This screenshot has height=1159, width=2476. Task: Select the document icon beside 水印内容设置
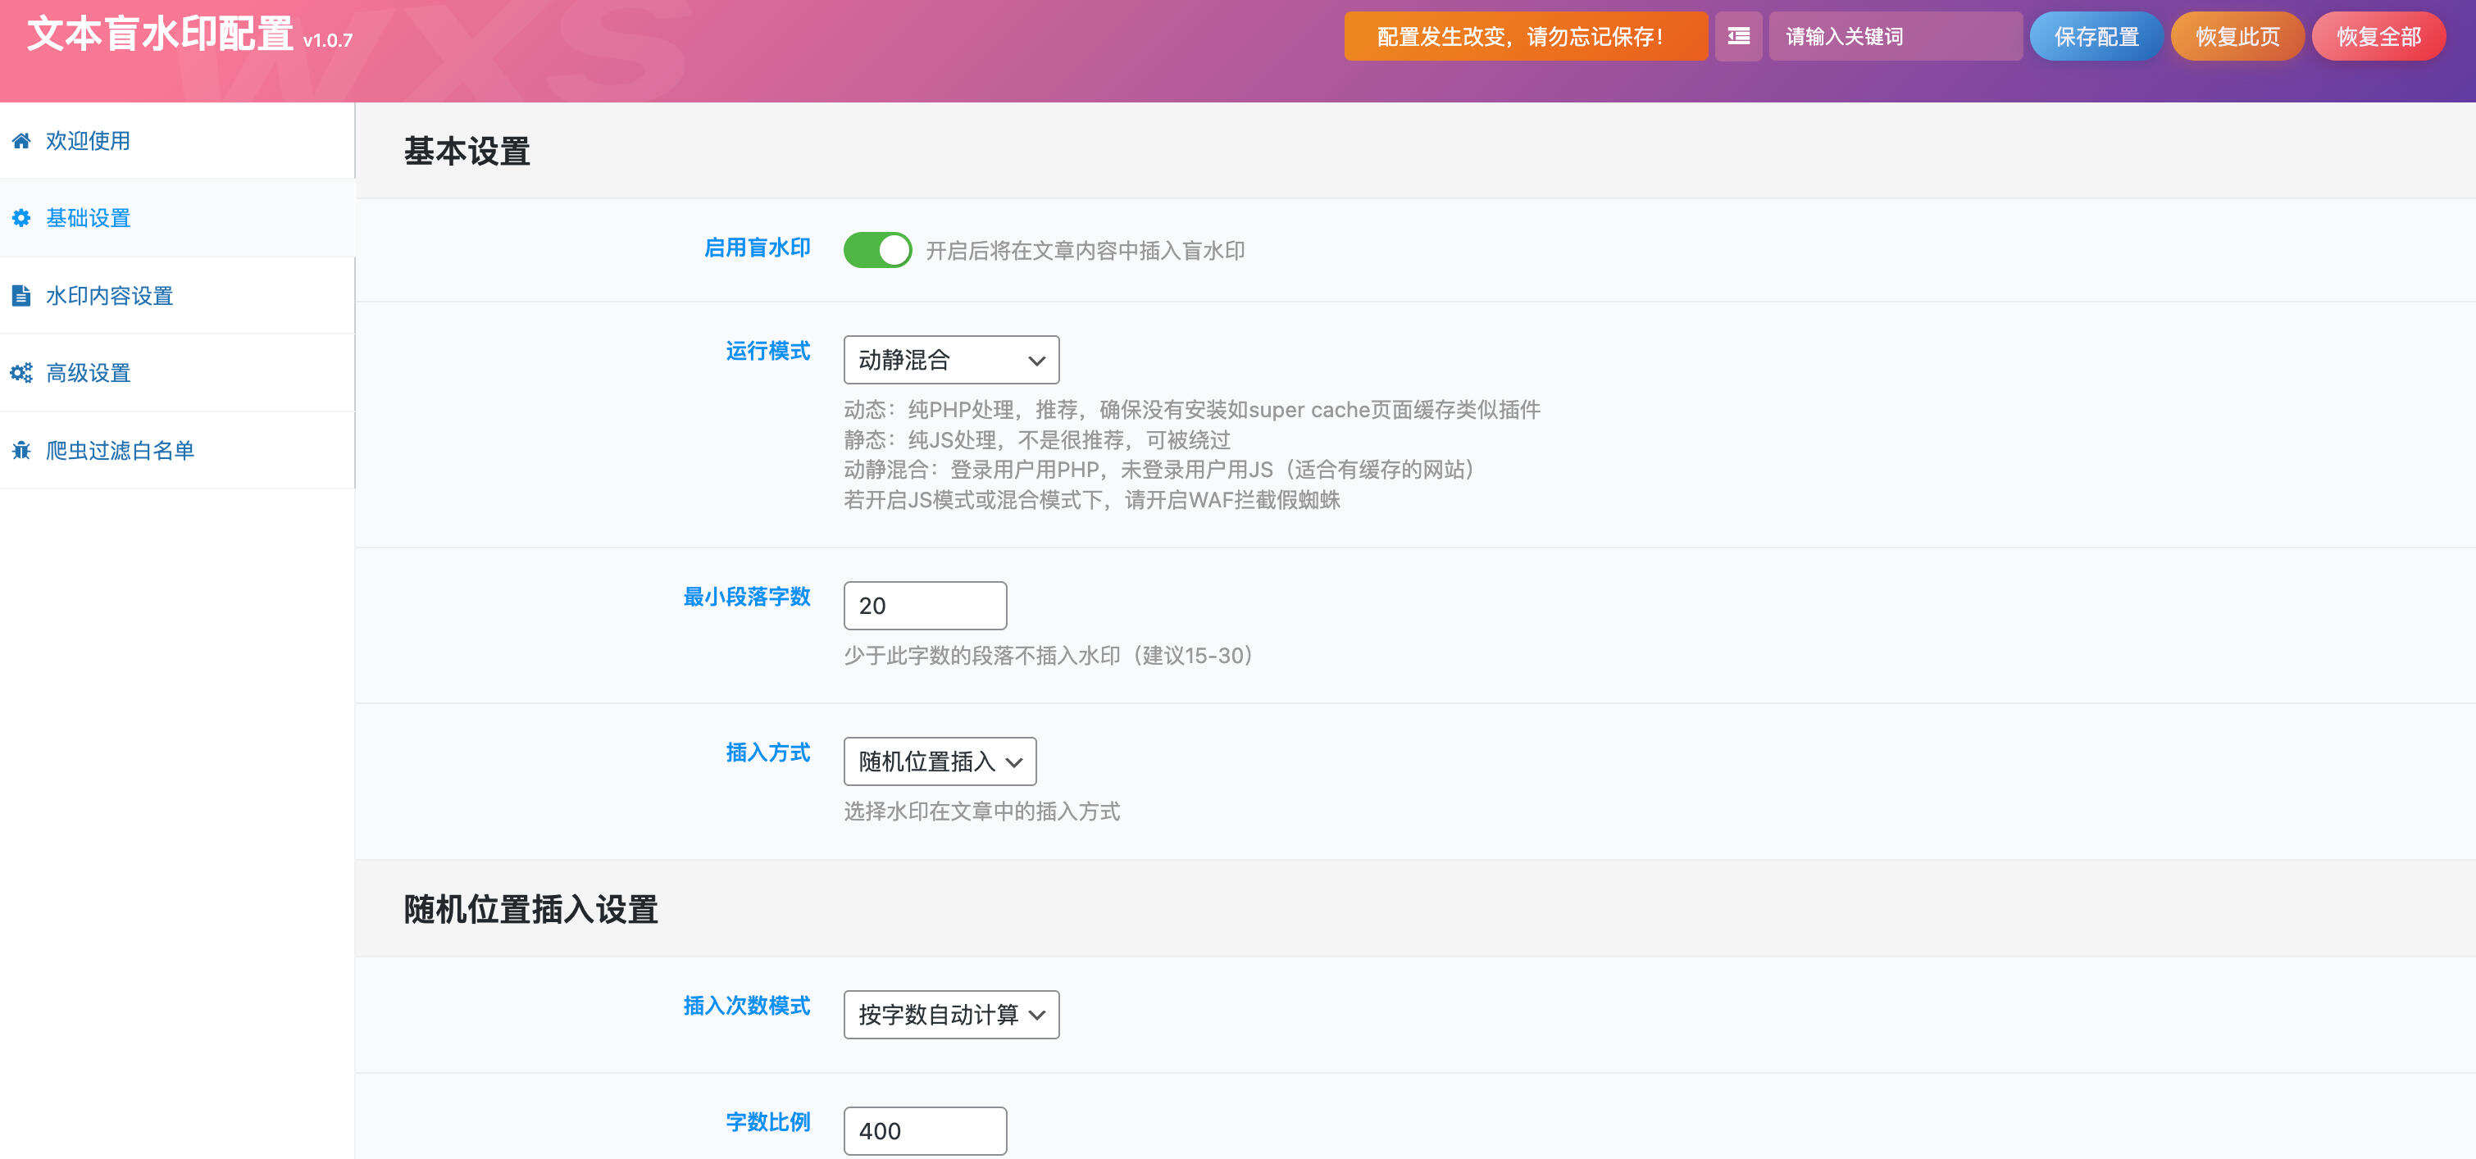click(21, 295)
